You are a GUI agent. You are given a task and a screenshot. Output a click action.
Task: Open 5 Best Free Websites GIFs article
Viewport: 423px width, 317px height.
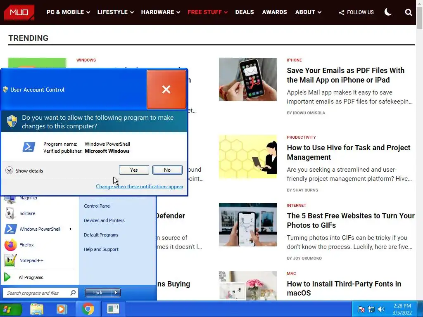click(351, 220)
